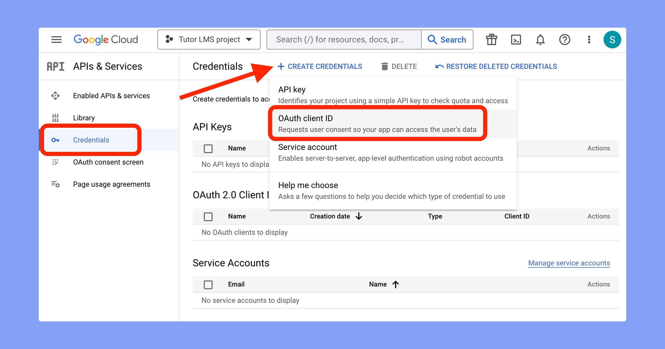
Task: Click the API logo icon in sidebar
Action: pos(55,66)
